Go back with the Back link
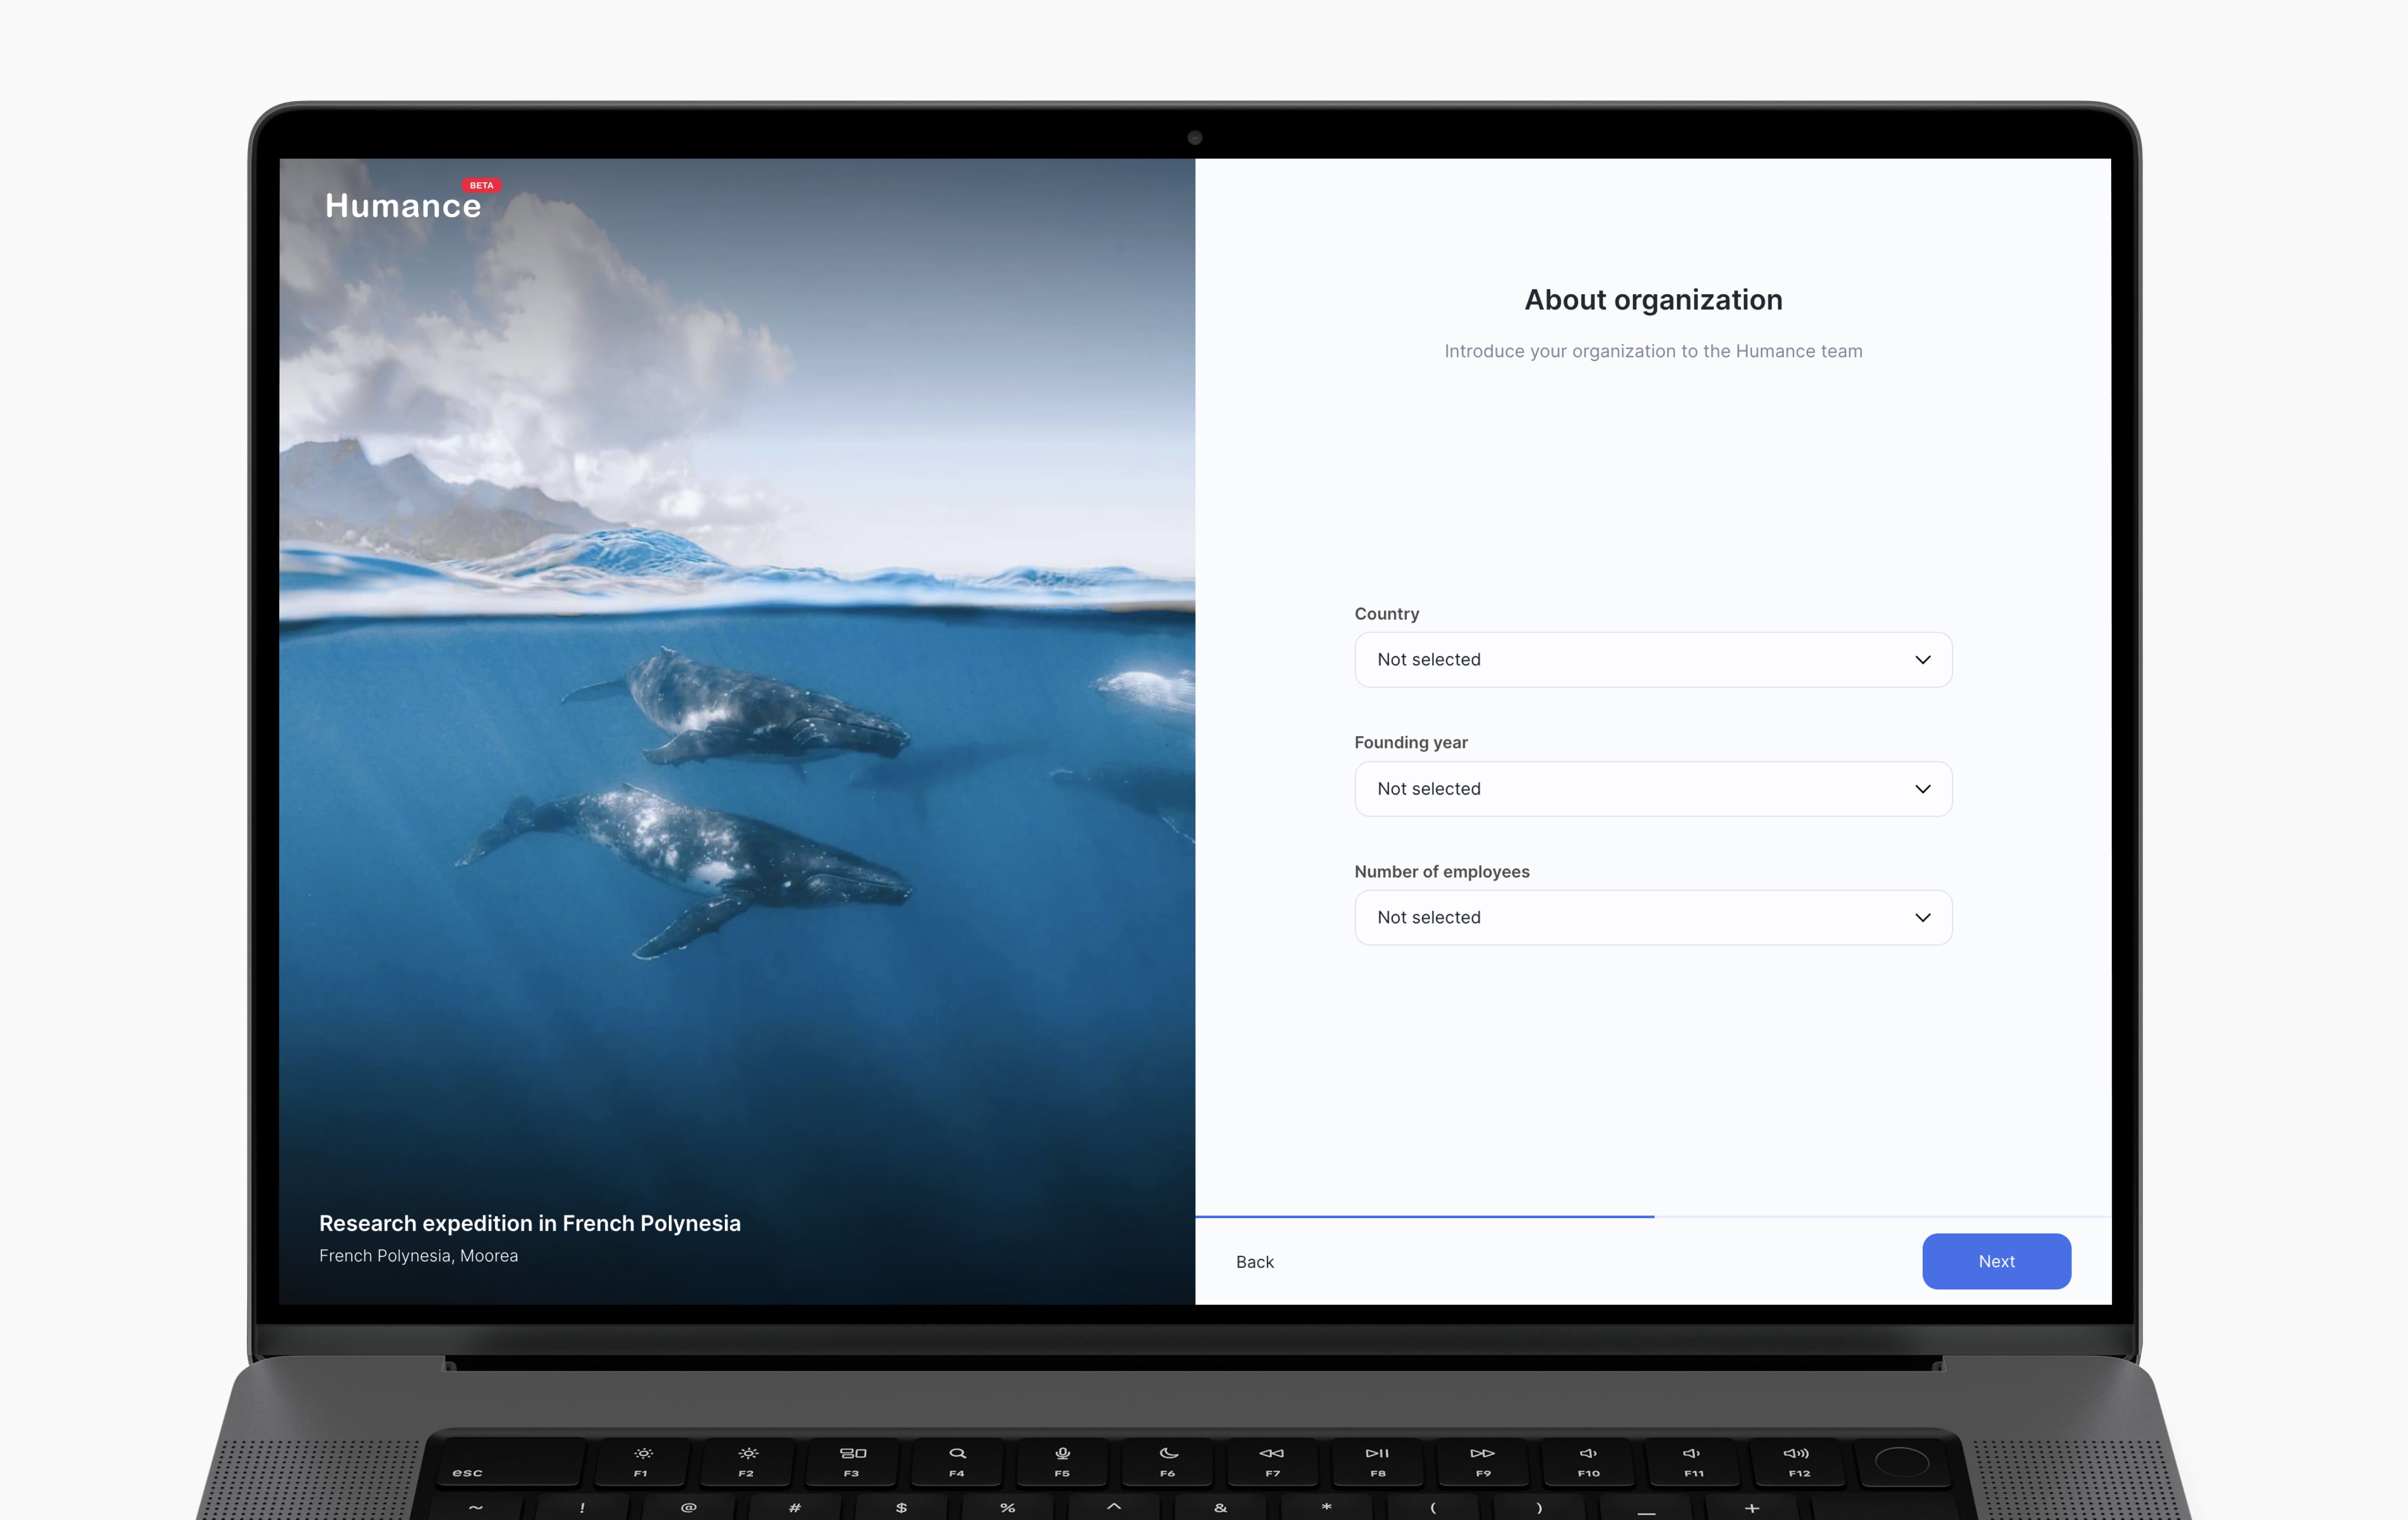Screen dimensions: 2408x1520 click(x=1255, y=1262)
